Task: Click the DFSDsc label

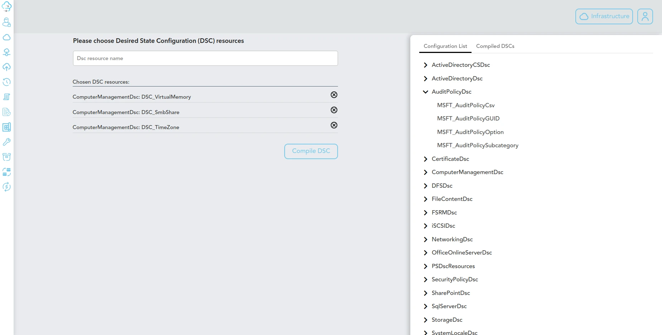Action: point(442,186)
